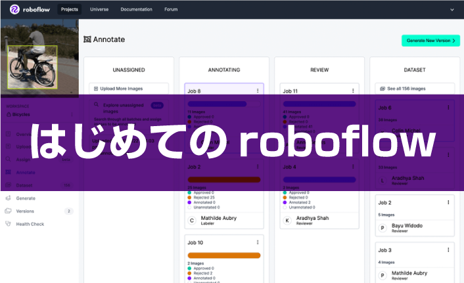This screenshot has width=464, height=283.
Task: Open the Job 3 kebab menu
Action: click(x=448, y=250)
